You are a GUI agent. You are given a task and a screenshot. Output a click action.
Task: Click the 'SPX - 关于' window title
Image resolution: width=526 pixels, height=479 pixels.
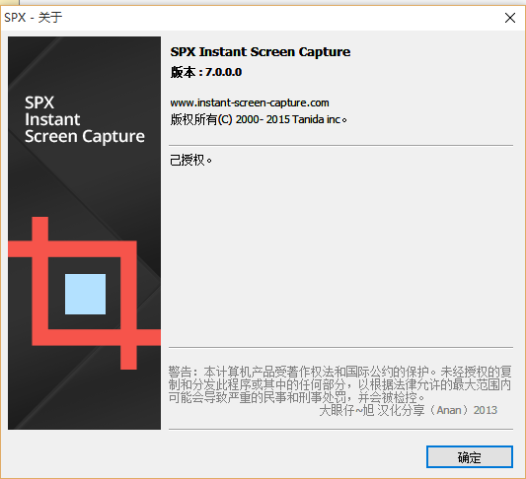[34, 18]
